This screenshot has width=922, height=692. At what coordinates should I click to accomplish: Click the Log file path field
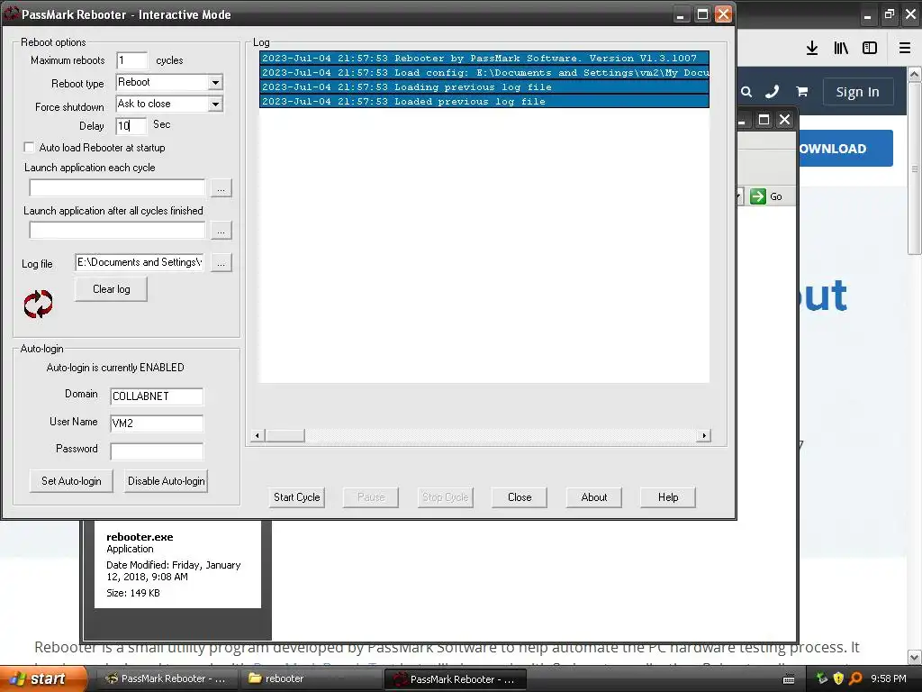140,262
